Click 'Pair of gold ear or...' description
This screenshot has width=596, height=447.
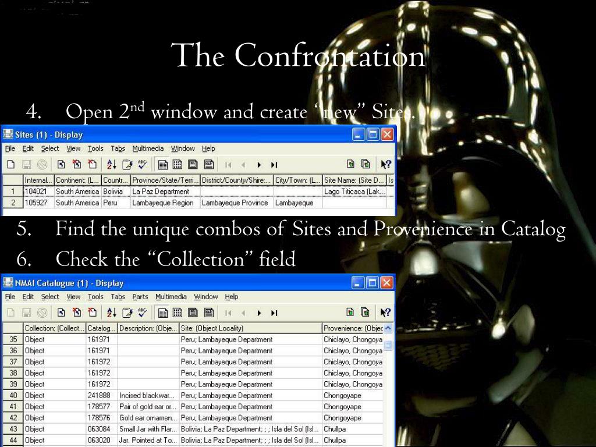tap(148, 406)
